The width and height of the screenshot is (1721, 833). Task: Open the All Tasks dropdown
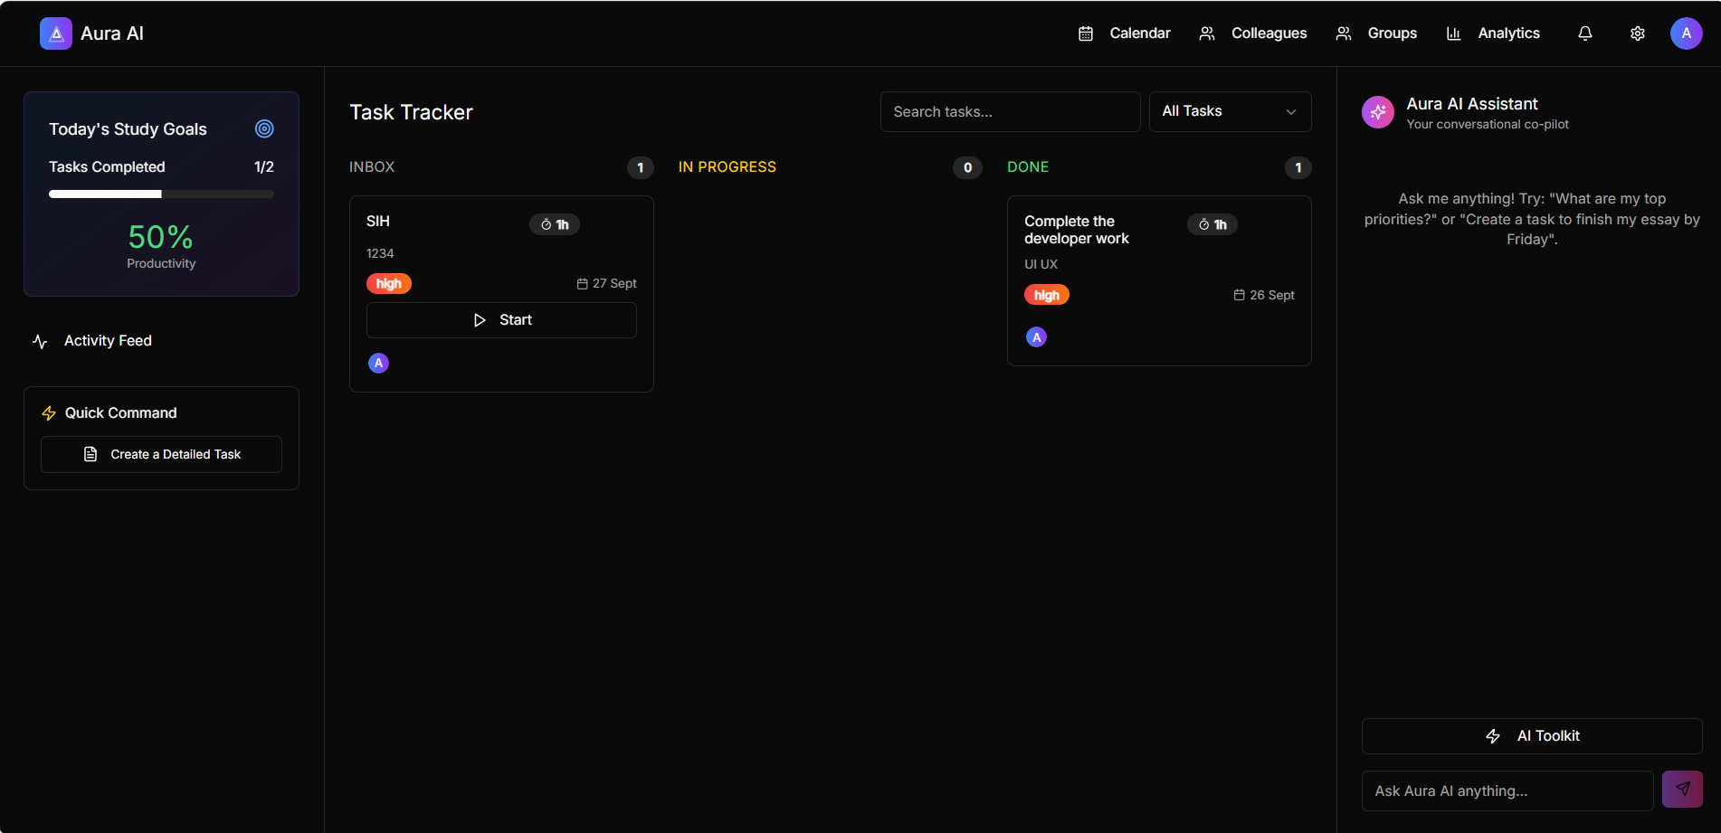click(1230, 111)
